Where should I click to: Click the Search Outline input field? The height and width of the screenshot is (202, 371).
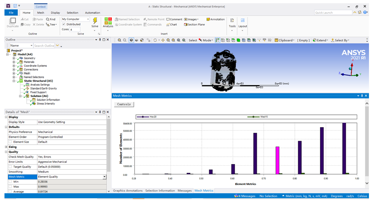[x=44, y=46]
